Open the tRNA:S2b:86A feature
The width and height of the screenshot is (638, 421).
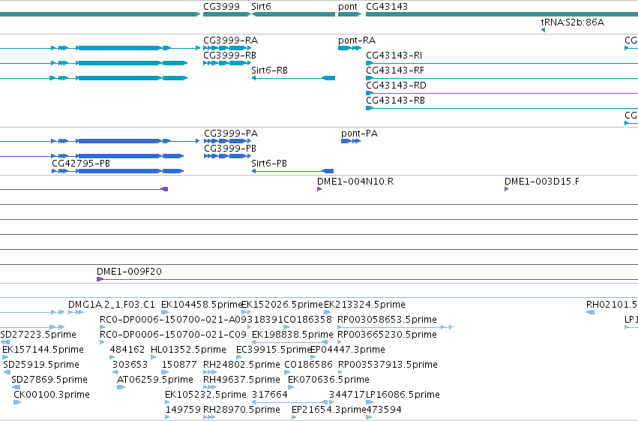point(573,23)
